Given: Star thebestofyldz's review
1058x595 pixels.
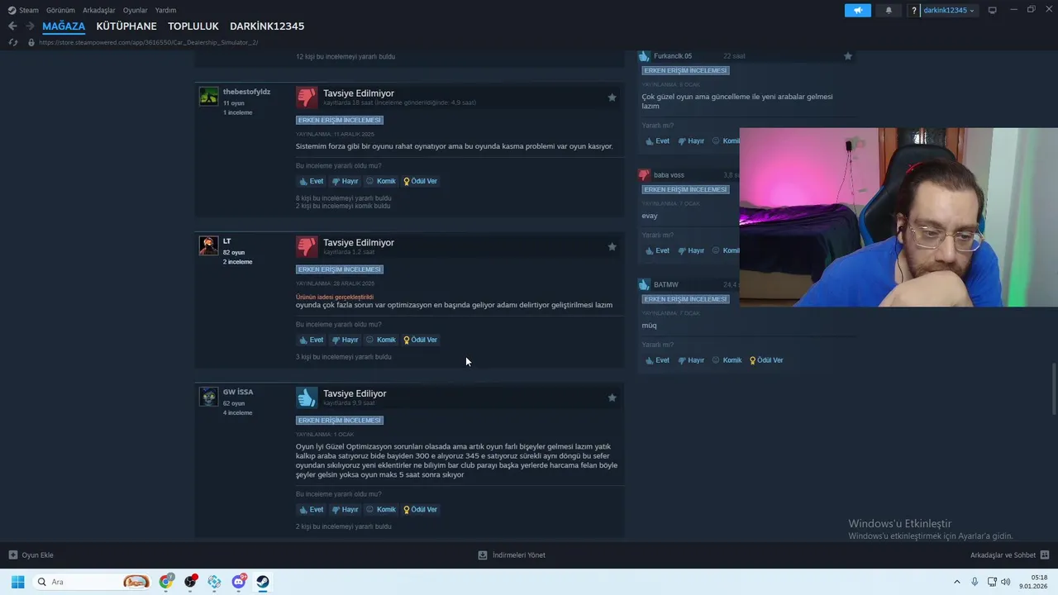Looking at the screenshot, I should 612,98.
